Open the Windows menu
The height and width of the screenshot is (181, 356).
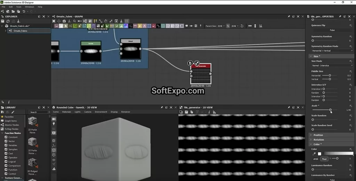click(30, 7)
